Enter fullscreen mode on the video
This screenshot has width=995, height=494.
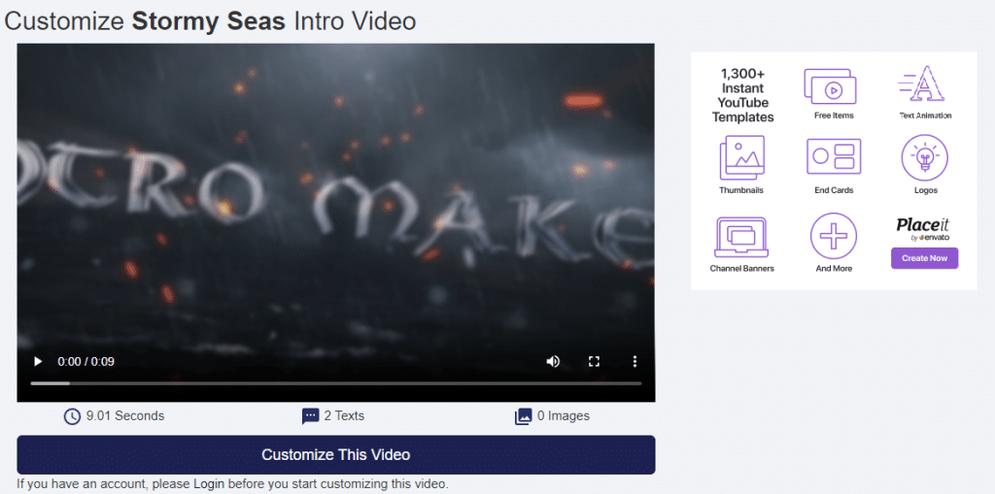(594, 361)
